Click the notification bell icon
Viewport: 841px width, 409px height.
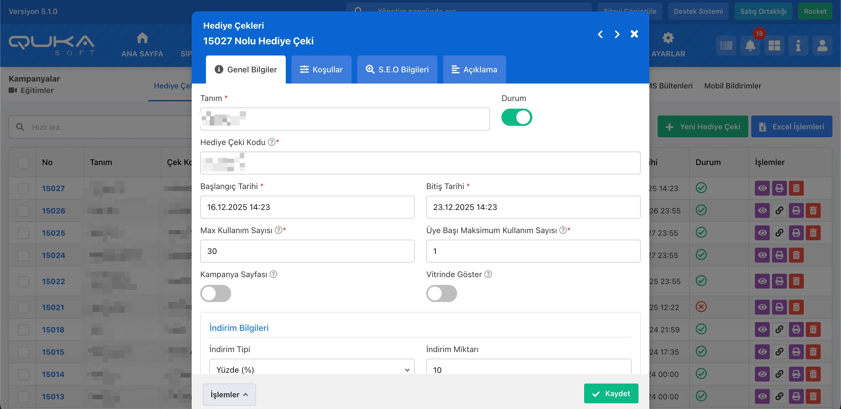coord(750,45)
